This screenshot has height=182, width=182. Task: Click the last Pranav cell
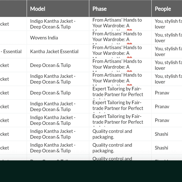point(162,120)
